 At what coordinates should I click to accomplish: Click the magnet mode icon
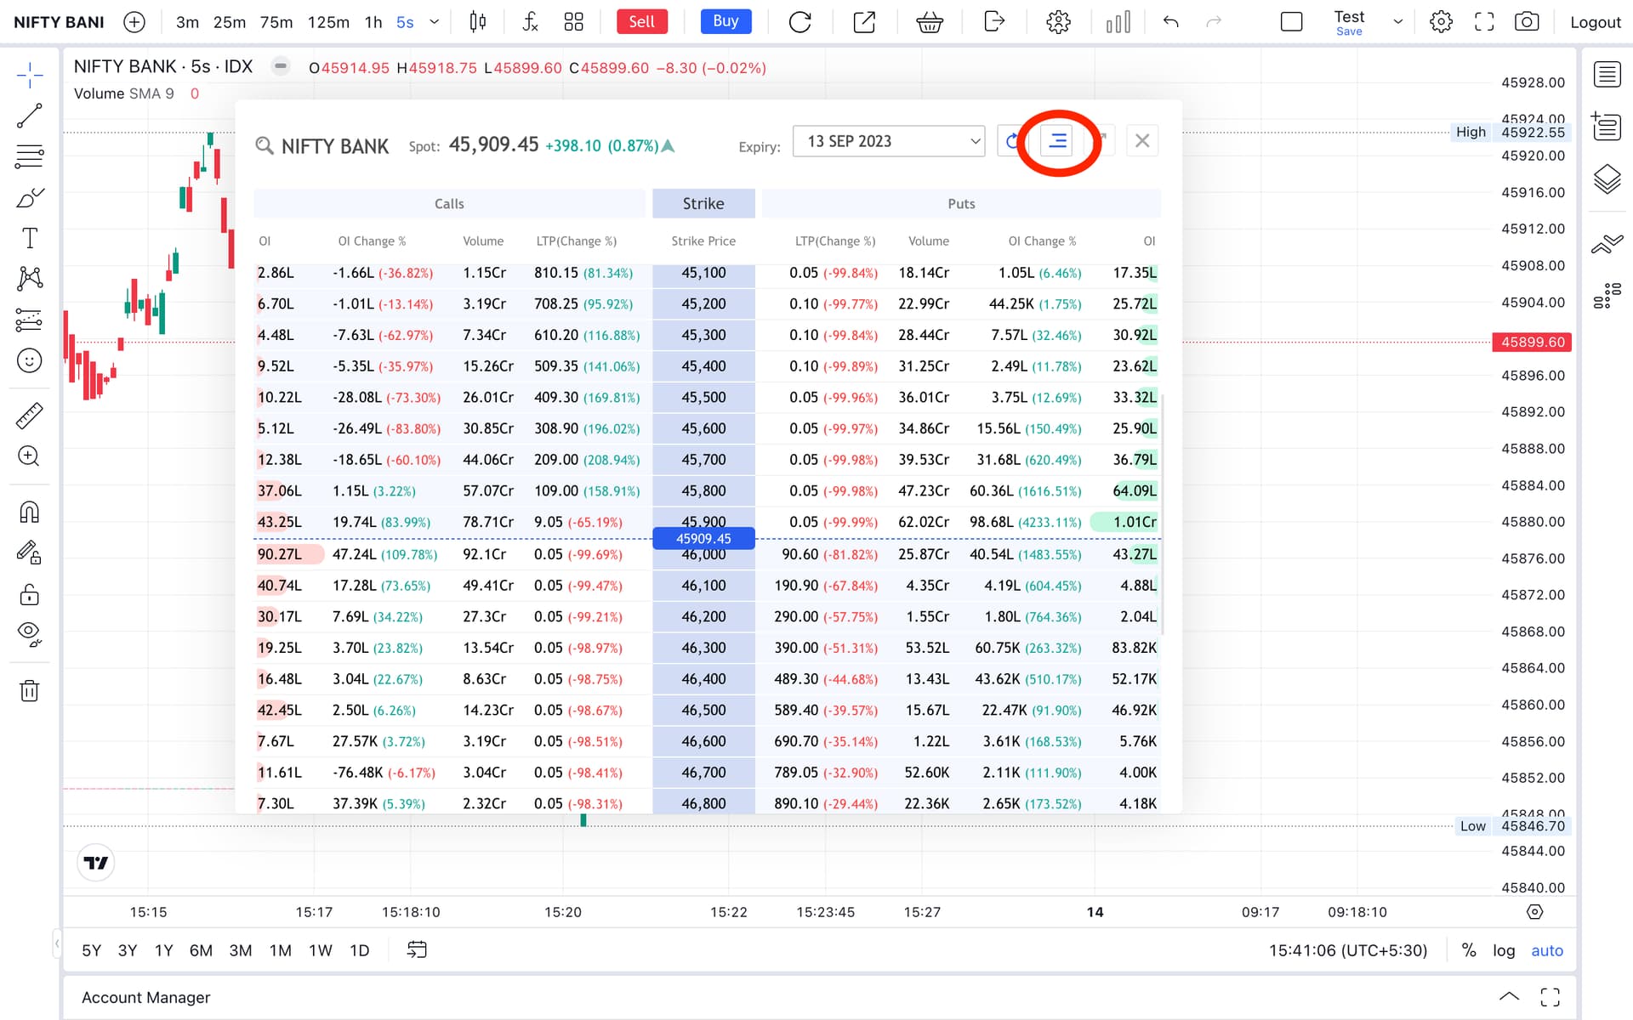click(30, 512)
